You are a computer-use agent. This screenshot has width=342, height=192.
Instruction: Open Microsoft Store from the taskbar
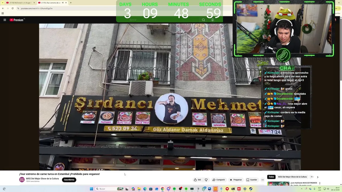[x=151, y=189]
